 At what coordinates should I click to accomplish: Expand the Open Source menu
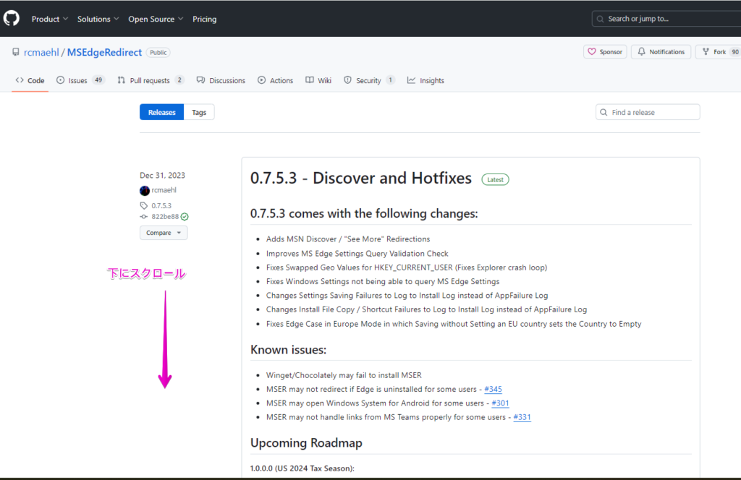tap(156, 19)
